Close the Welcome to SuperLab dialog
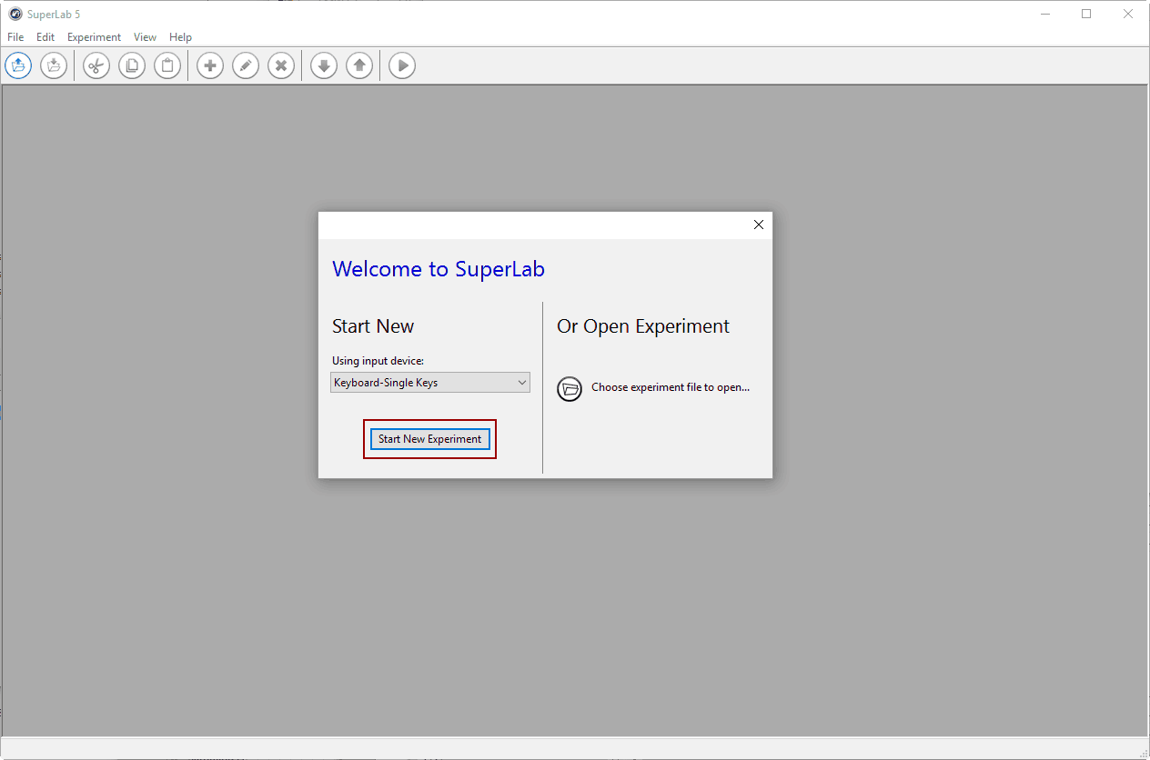The width and height of the screenshot is (1150, 760). (x=759, y=225)
